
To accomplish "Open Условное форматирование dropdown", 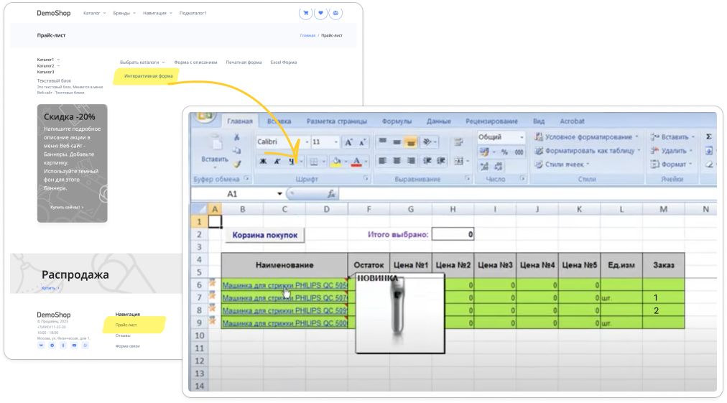I will pos(586,136).
